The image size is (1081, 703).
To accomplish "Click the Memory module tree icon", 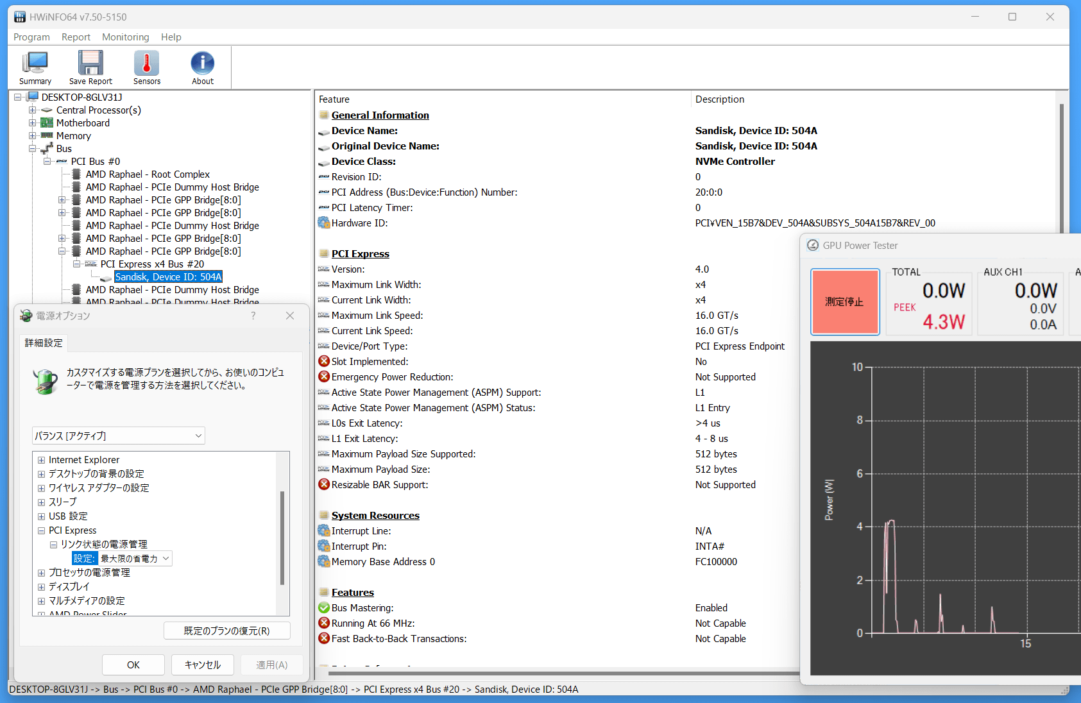I will pyautogui.click(x=47, y=135).
